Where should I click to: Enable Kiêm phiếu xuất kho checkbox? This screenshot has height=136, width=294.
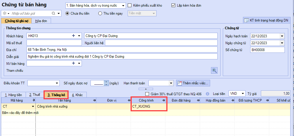tap(130, 5)
